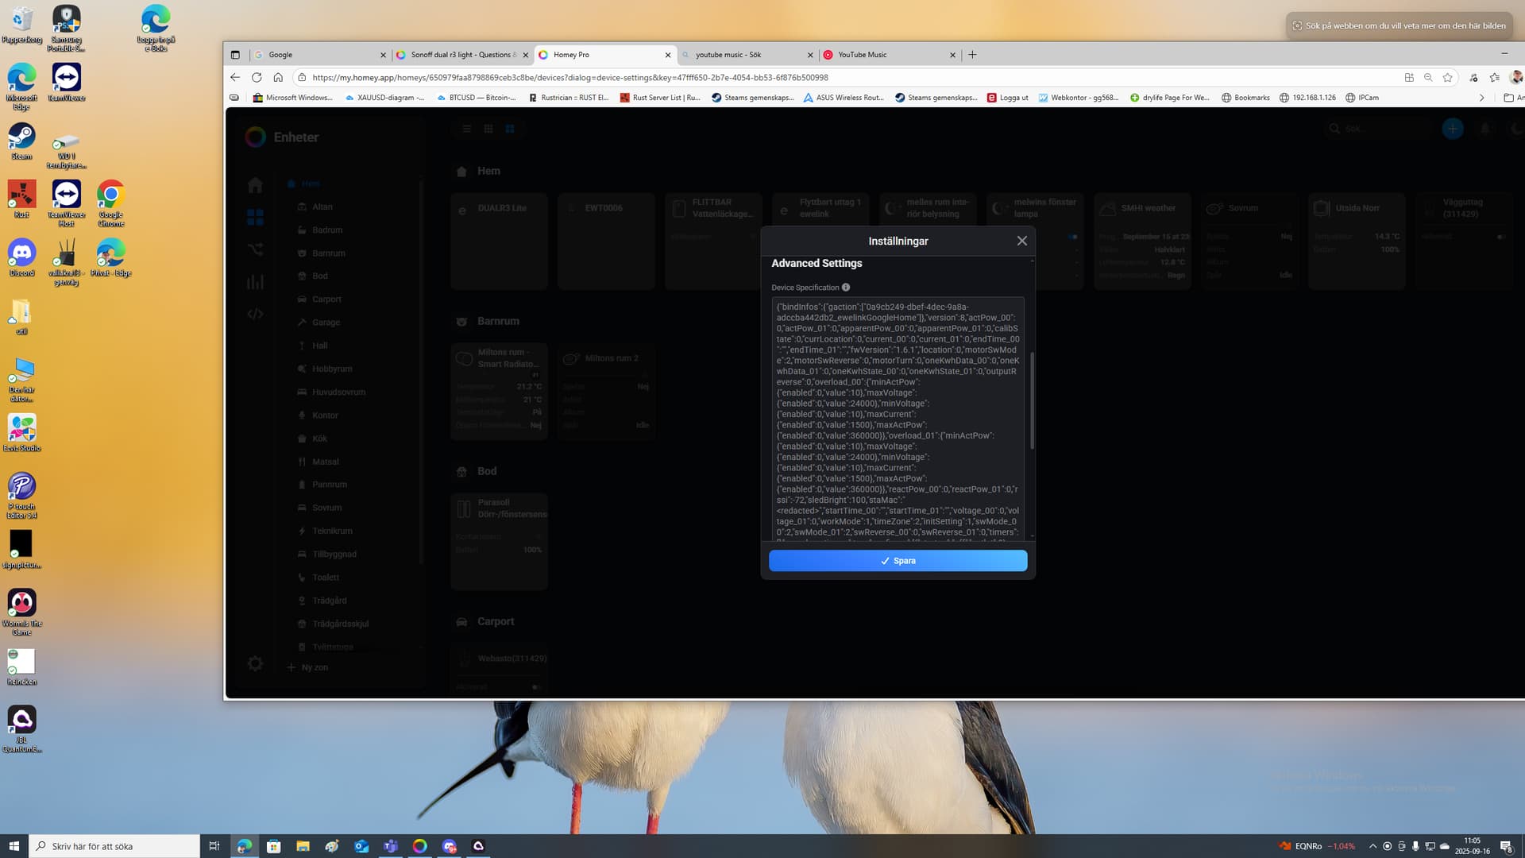The width and height of the screenshot is (1525, 858).
Task: Click the Device Specification info icon
Action: point(846,288)
